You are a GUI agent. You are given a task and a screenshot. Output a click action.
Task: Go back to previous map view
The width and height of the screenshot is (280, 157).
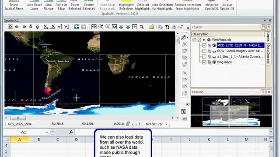coord(77,27)
